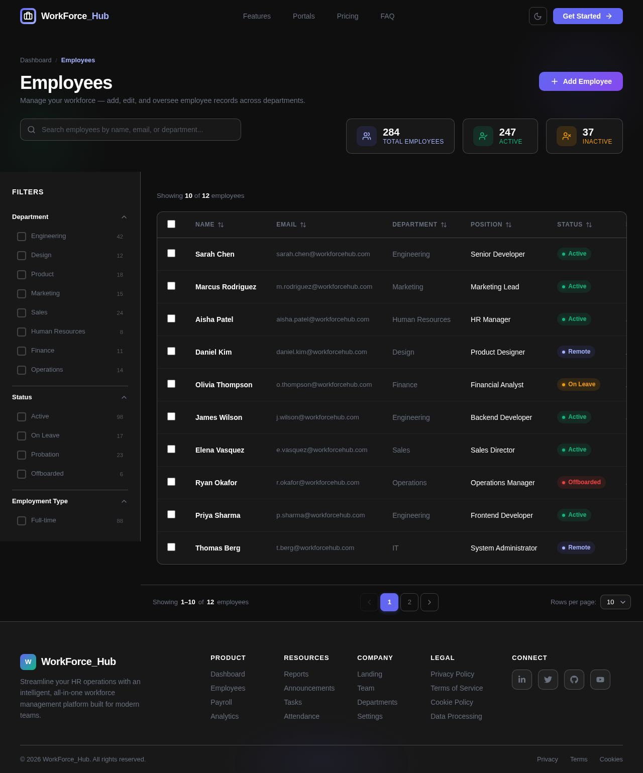The height and width of the screenshot is (773, 643).
Task: Check the Daniel Kim row checkbox
Action: pos(171,351)
